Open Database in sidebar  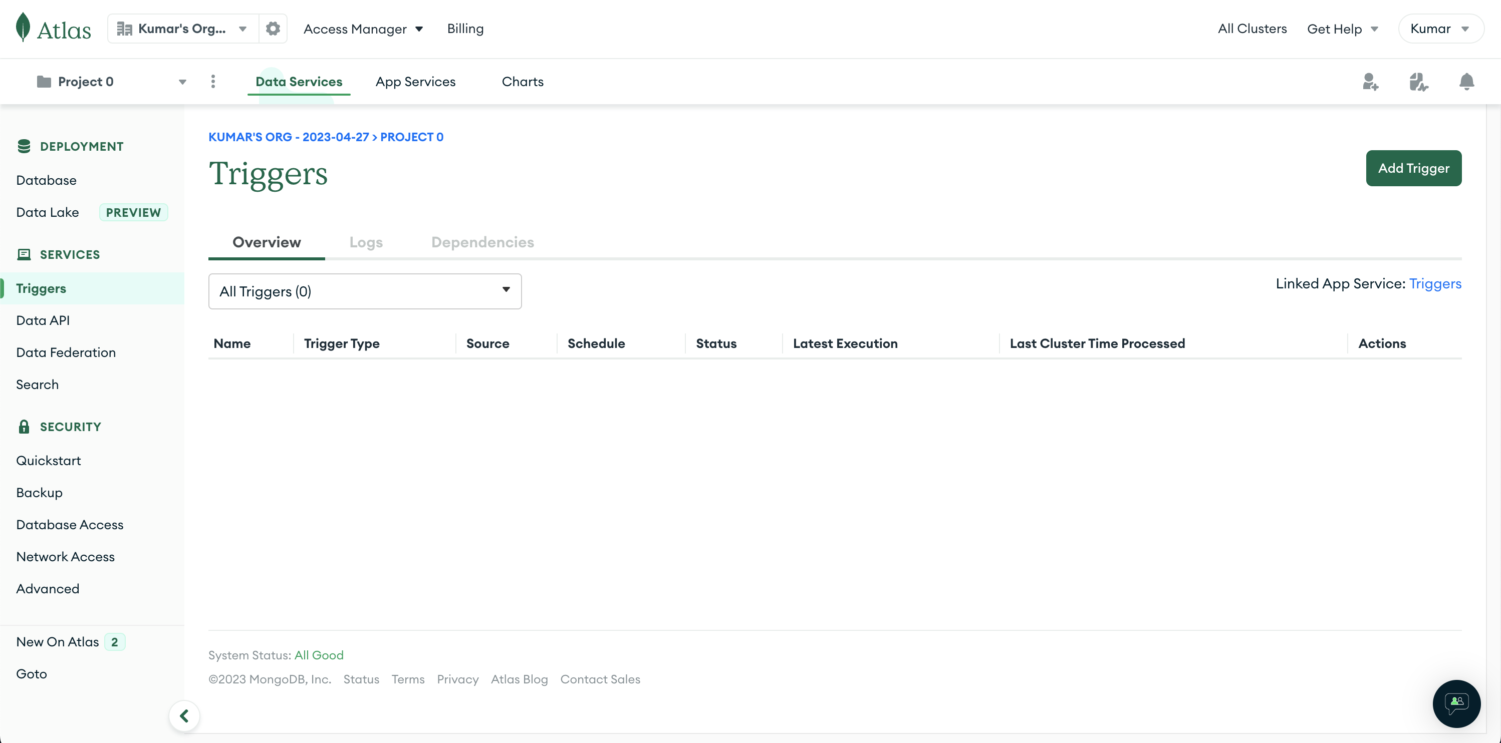[46, 180]
